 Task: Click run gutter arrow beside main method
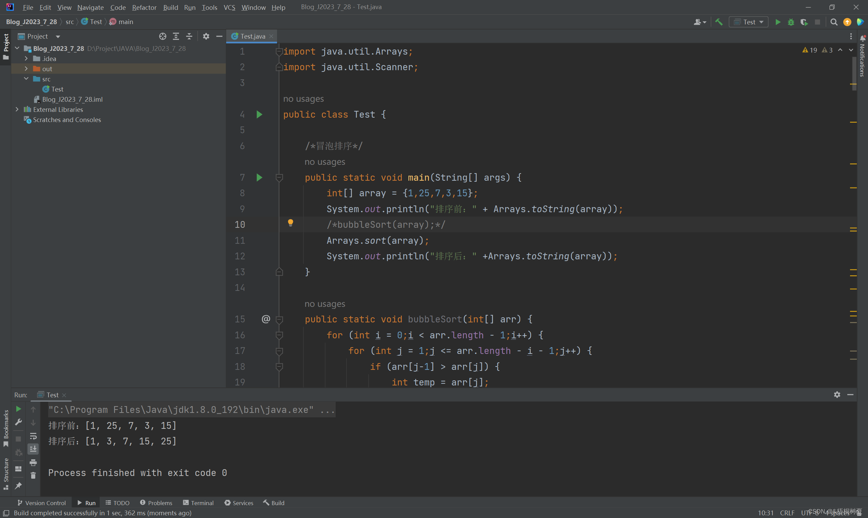[259, 177]
